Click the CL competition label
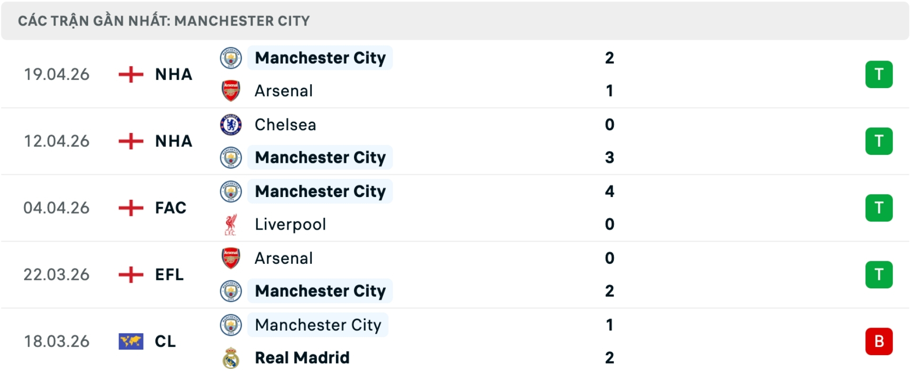The height and width of the screenshot is (375, 910). click(165, 341)
